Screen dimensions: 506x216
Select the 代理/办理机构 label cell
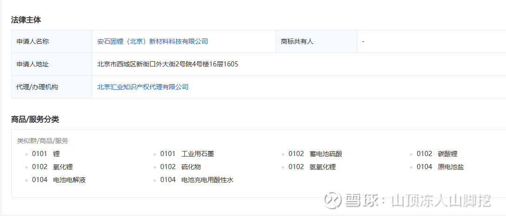(x=52, y=87)
